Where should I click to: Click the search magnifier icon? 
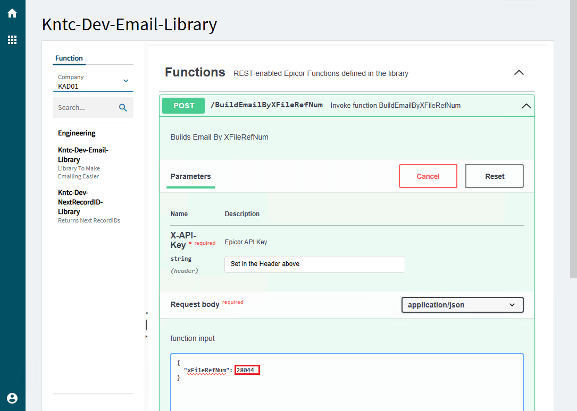point(123,108)
